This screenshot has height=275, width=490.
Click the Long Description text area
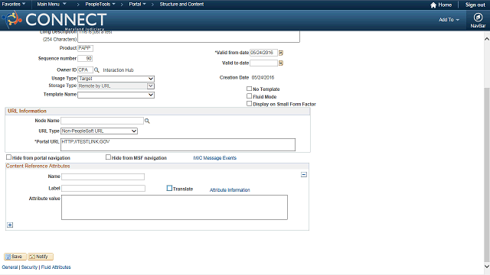[x=189, y=37]
